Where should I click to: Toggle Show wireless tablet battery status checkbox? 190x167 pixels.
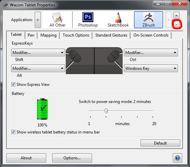(13, 132)
